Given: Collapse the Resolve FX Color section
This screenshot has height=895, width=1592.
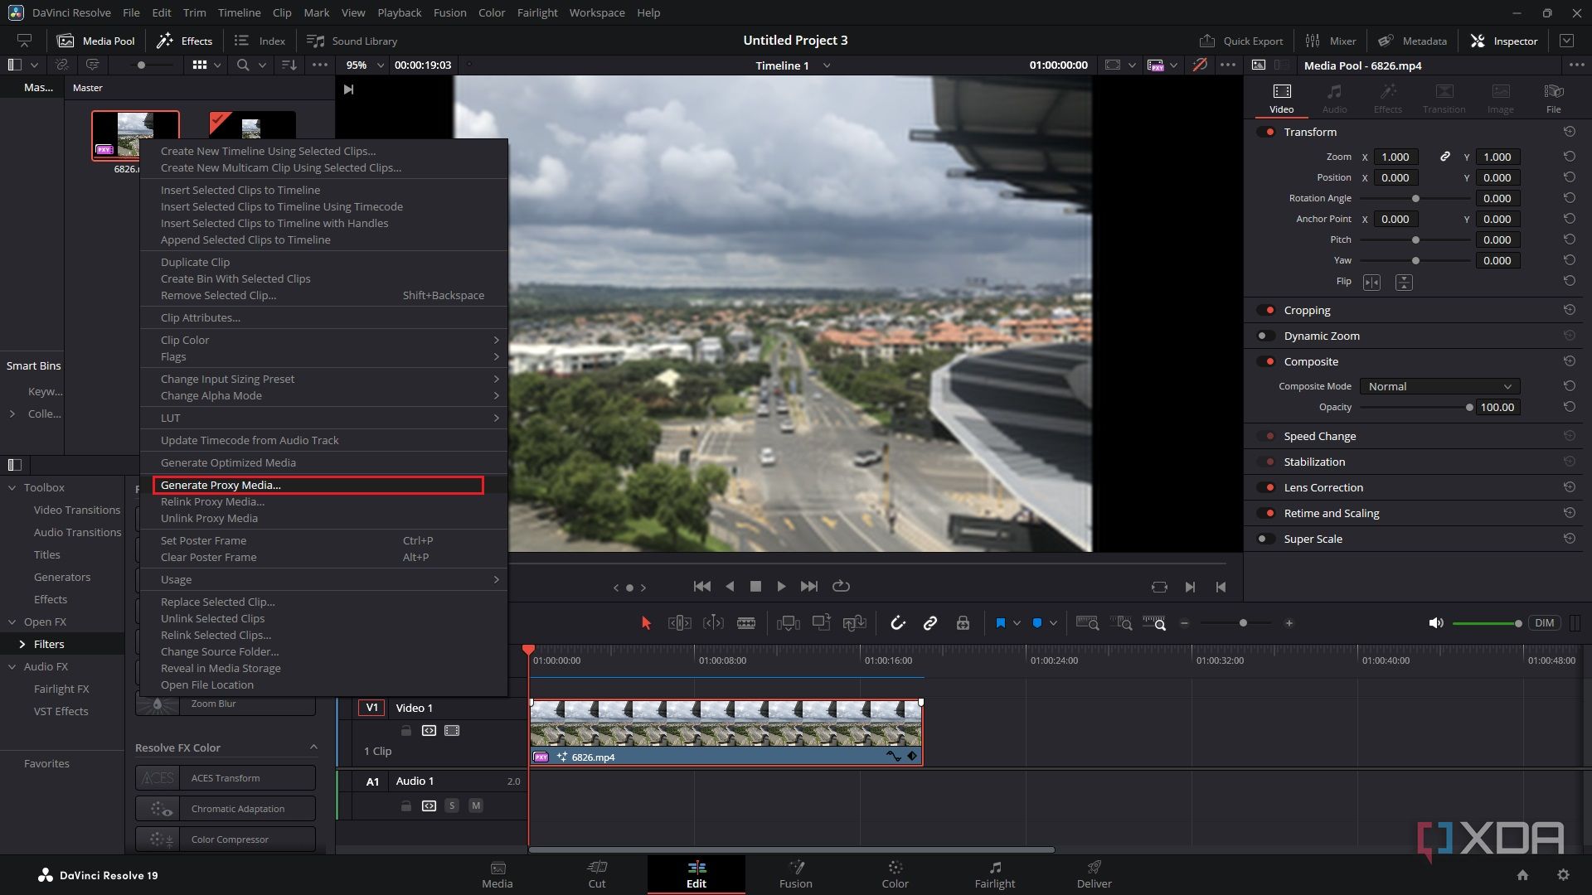Looking at the screenshot, I should 313,747.
